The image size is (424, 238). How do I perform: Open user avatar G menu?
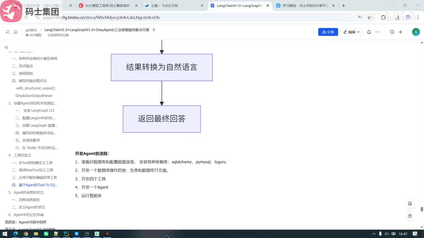tap(416, 32)
